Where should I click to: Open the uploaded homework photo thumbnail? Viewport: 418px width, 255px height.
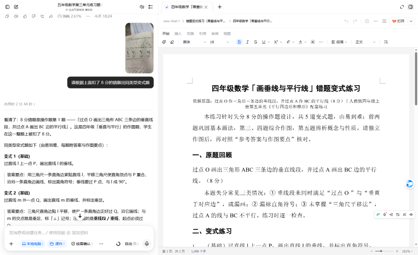tap(139, 48)
